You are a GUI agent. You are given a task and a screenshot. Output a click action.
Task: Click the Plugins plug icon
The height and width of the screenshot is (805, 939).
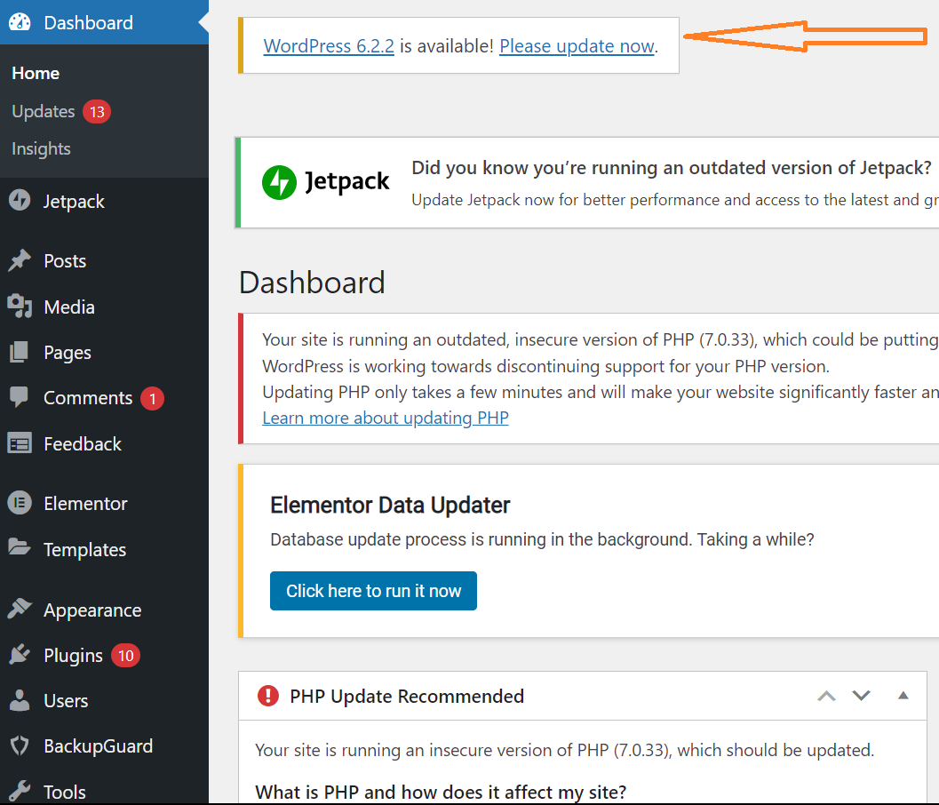[x=20, y=655]
